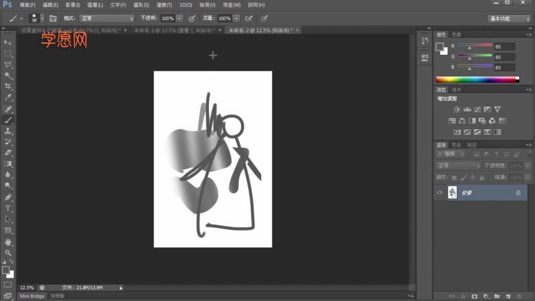Toggle pressure control for brush size
Screen dimensions: 535x301
click(x=264, y=18)
